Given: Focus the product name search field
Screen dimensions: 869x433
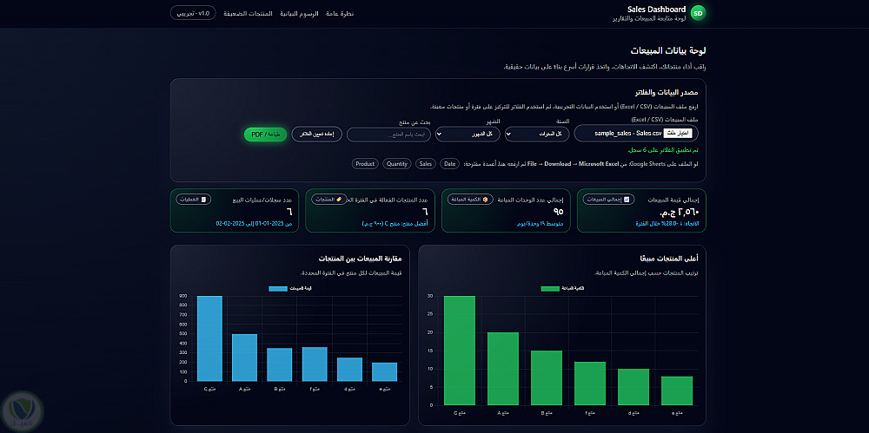Looking at the screenshot, I should click(x=388, y=134).
